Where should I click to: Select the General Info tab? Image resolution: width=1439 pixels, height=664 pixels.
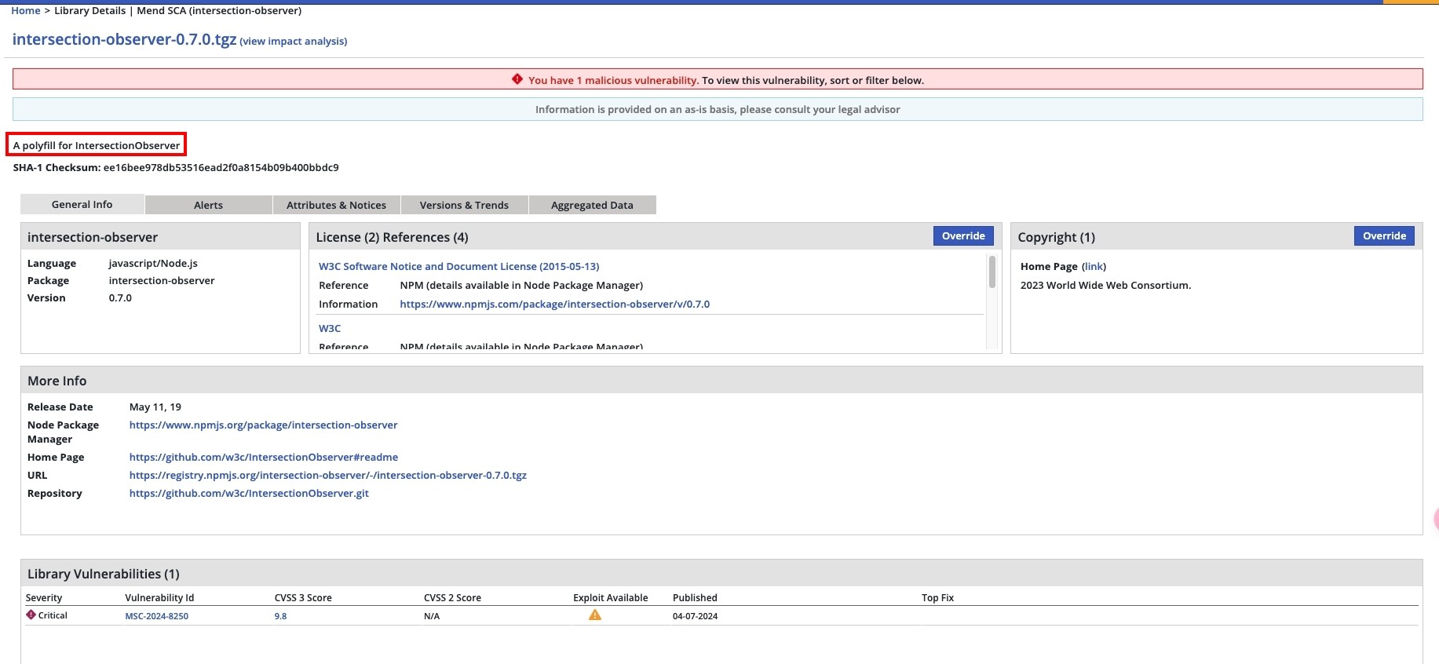click(x=82, y=204)
